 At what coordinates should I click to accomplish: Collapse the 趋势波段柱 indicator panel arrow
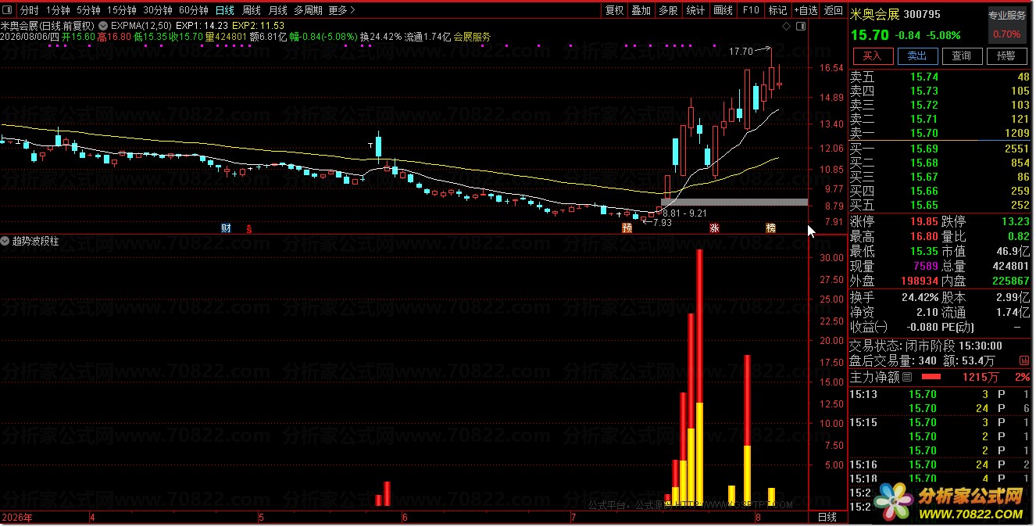[x=5, y=242]
